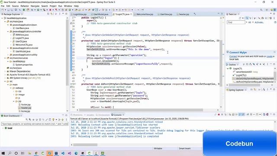
Task: Open the New Task dropdown arrow in Task List
Action: [243, 18]
